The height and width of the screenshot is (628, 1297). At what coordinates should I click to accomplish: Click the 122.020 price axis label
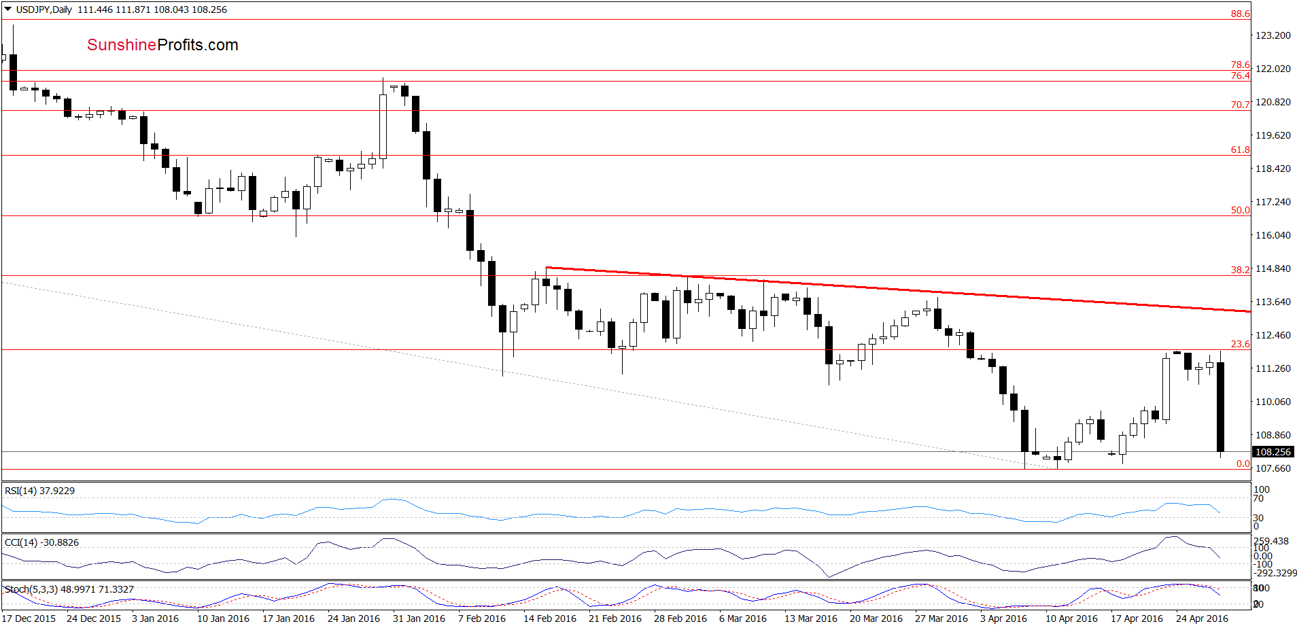1273,69
